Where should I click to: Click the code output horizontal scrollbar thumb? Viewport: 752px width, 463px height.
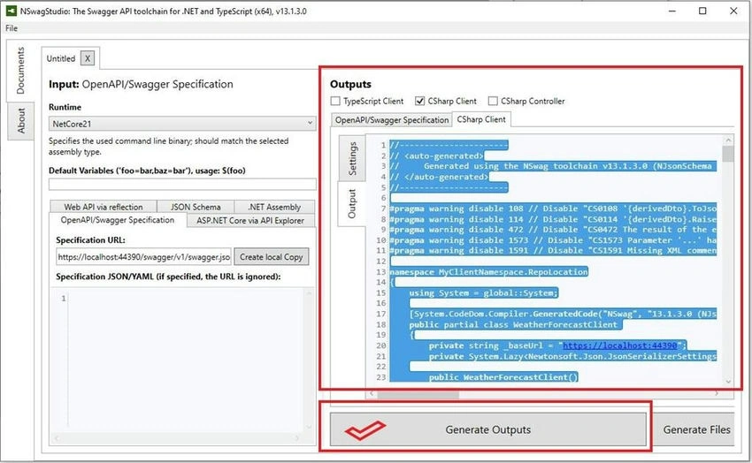(418, 395)
